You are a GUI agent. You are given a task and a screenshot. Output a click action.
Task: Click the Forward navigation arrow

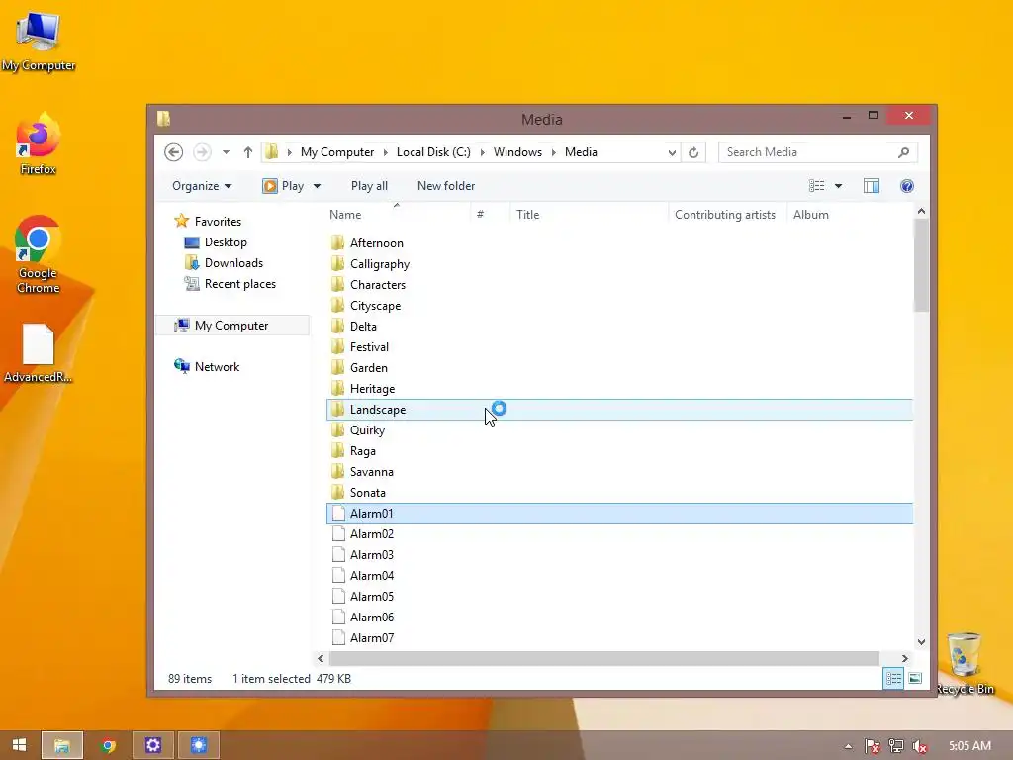tap(202, 152)
